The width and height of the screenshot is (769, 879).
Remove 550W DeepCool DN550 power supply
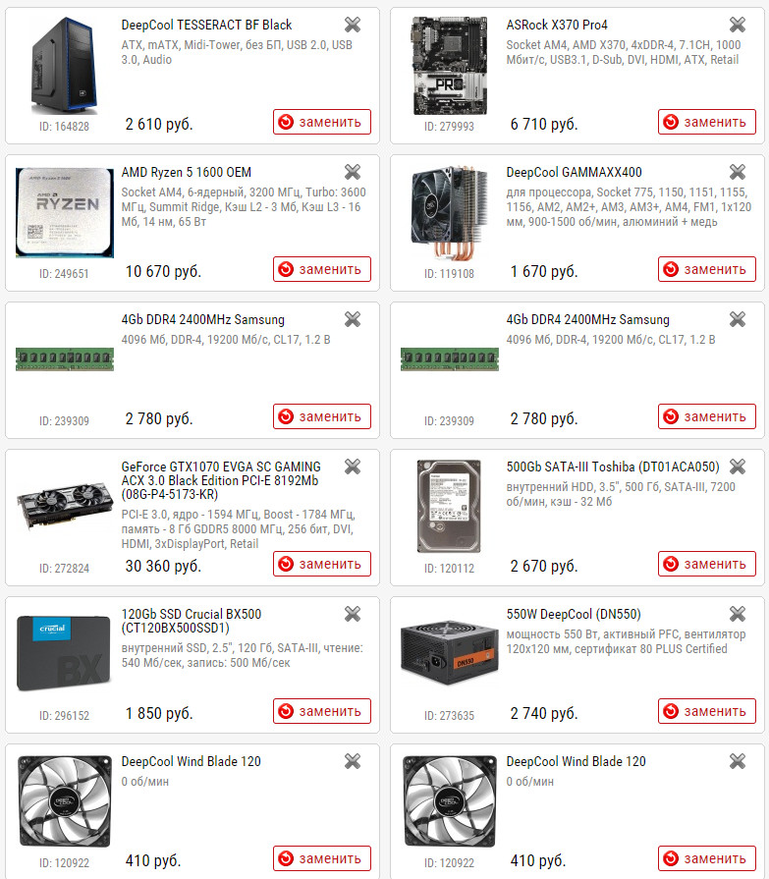pos(738,615)
